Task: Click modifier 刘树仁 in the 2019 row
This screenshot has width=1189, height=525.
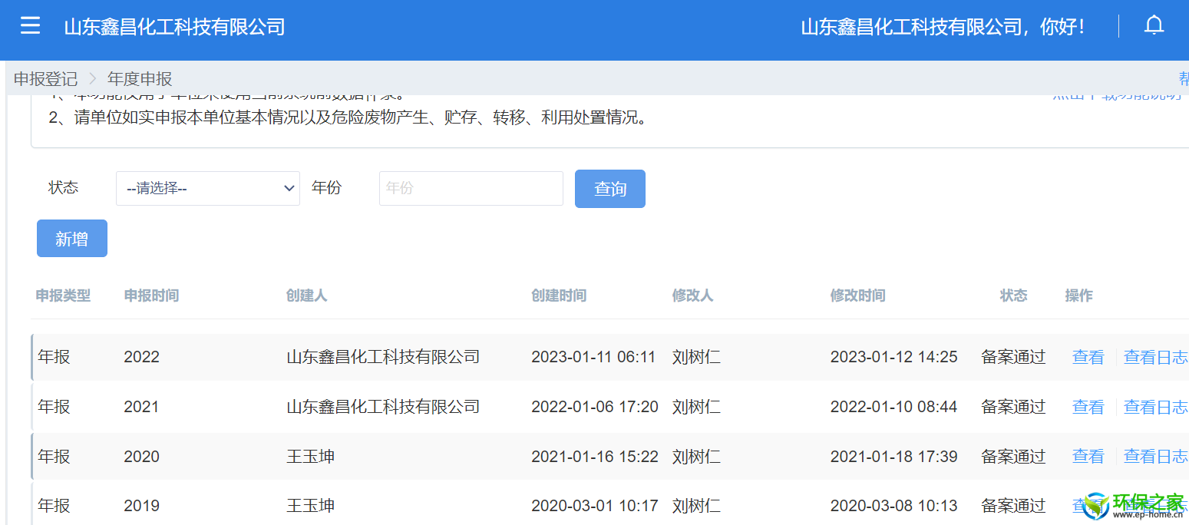Action: click(697, 506)
